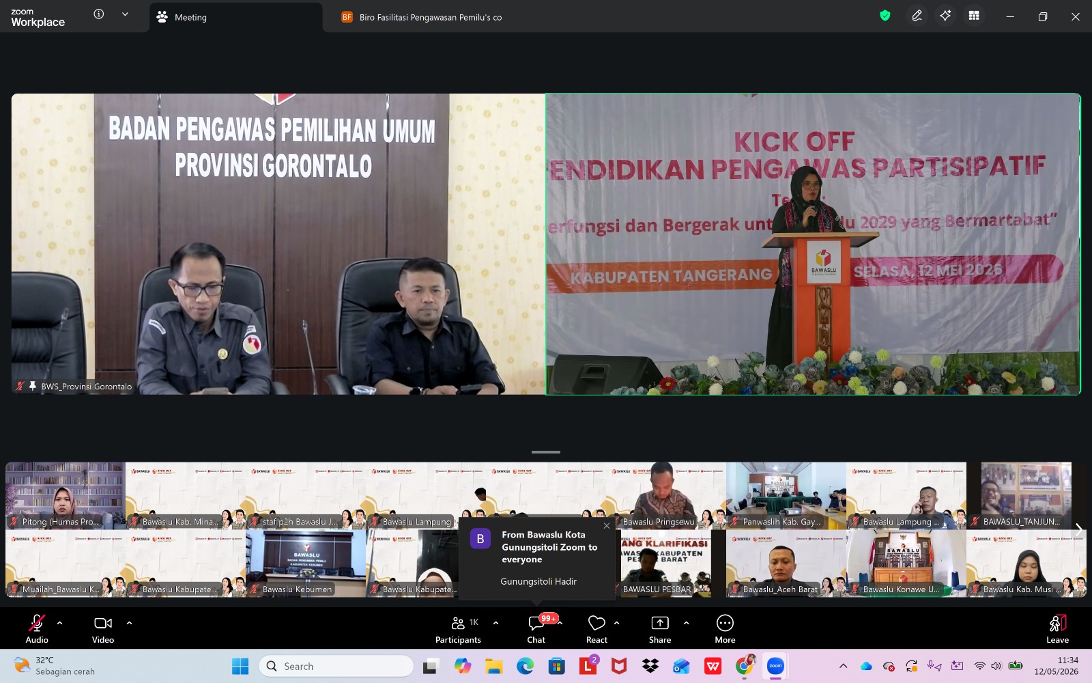Screen dimensions: 1092x683
Task: Open Microsoft Edge from the taskbar
Action: (x=525, y=666)
